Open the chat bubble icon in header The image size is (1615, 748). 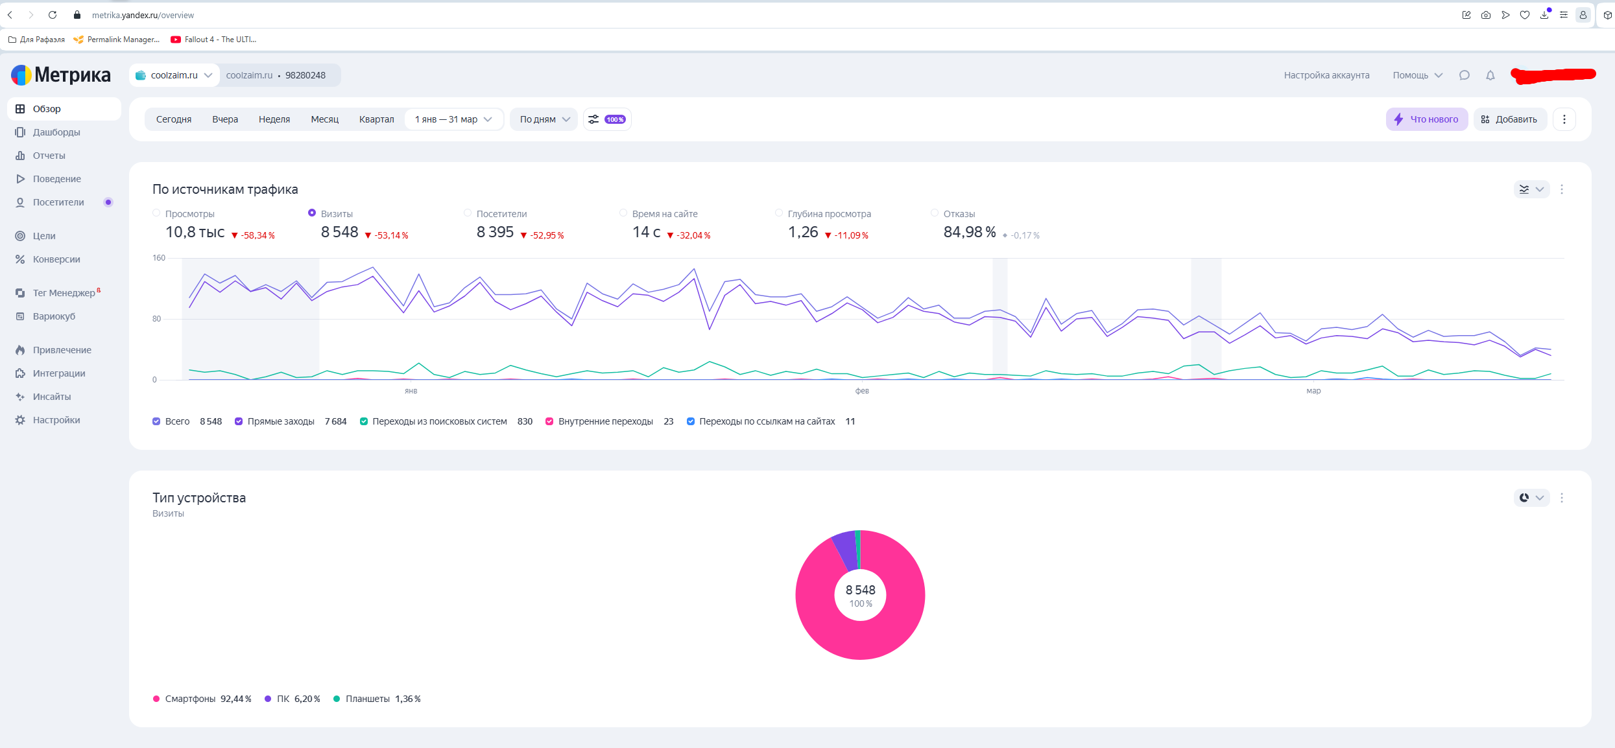[x=1464, y=75]
